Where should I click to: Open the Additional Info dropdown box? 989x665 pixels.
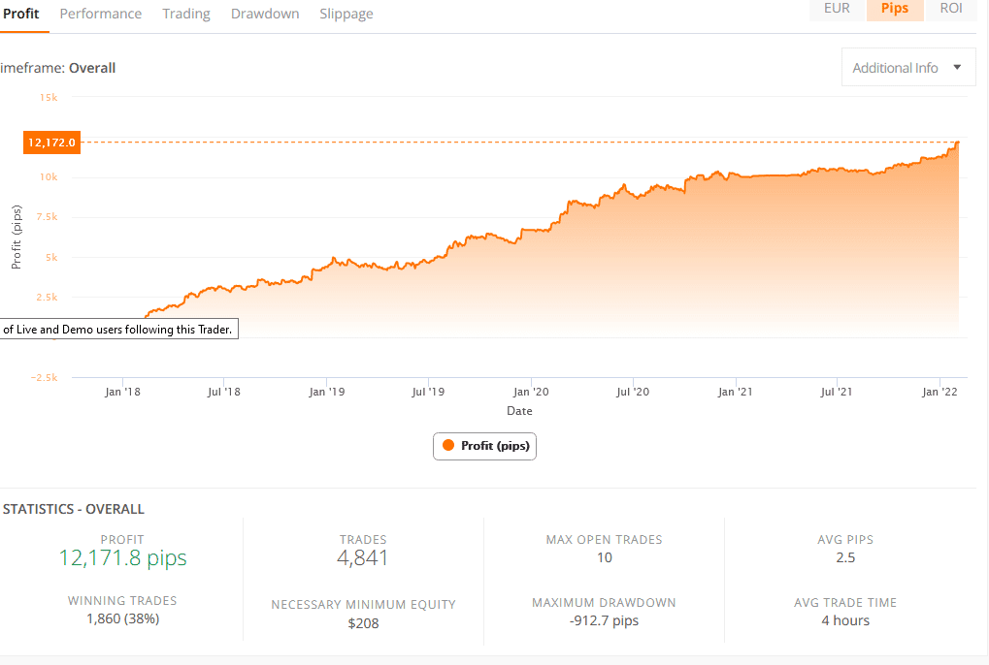pyautogui.click(x=908, y=67)
